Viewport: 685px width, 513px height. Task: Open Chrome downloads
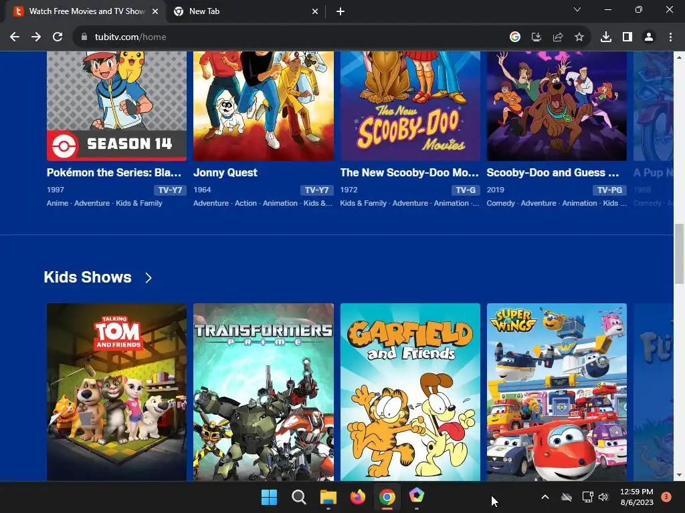(606, 37)
